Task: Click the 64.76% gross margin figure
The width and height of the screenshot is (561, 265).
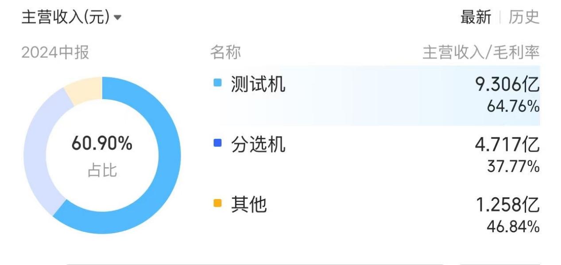Action: (x=513, y=107)
